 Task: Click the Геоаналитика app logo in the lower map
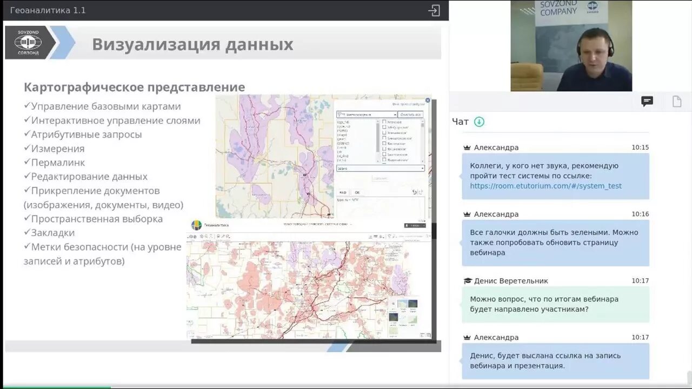pyautogui.click(x=197, y=225)
